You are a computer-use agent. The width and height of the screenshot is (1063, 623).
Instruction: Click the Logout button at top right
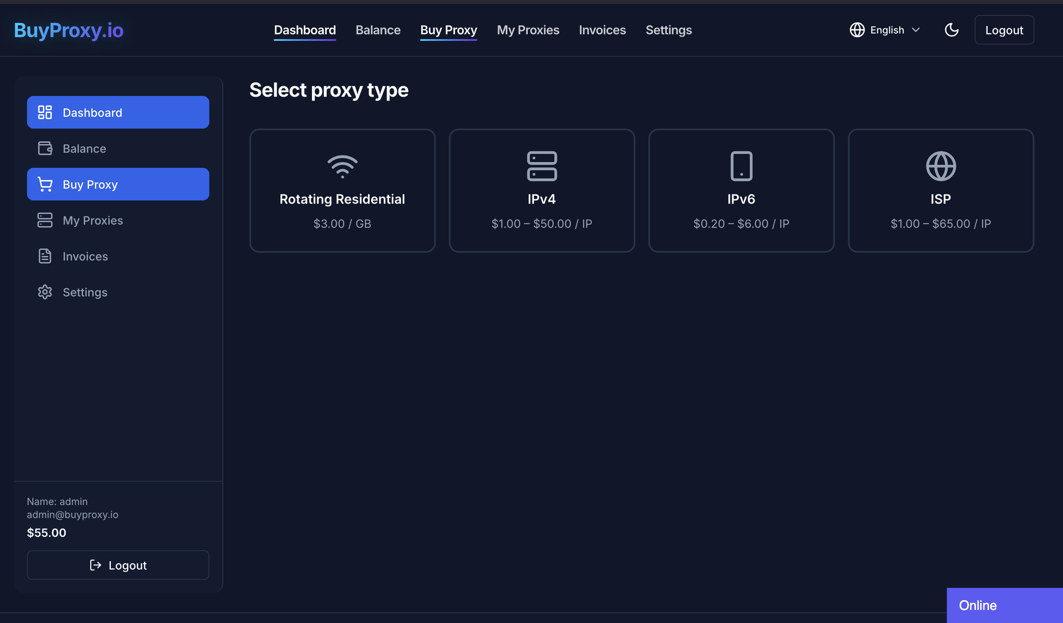[x=1004, y=29]
